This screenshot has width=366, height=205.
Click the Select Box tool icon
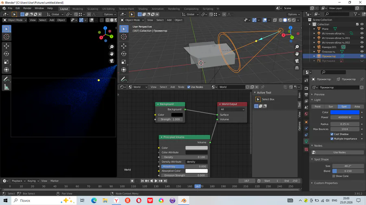coord(258,99)
